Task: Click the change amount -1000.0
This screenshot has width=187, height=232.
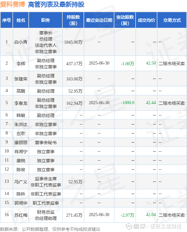Action: (127, 103)
